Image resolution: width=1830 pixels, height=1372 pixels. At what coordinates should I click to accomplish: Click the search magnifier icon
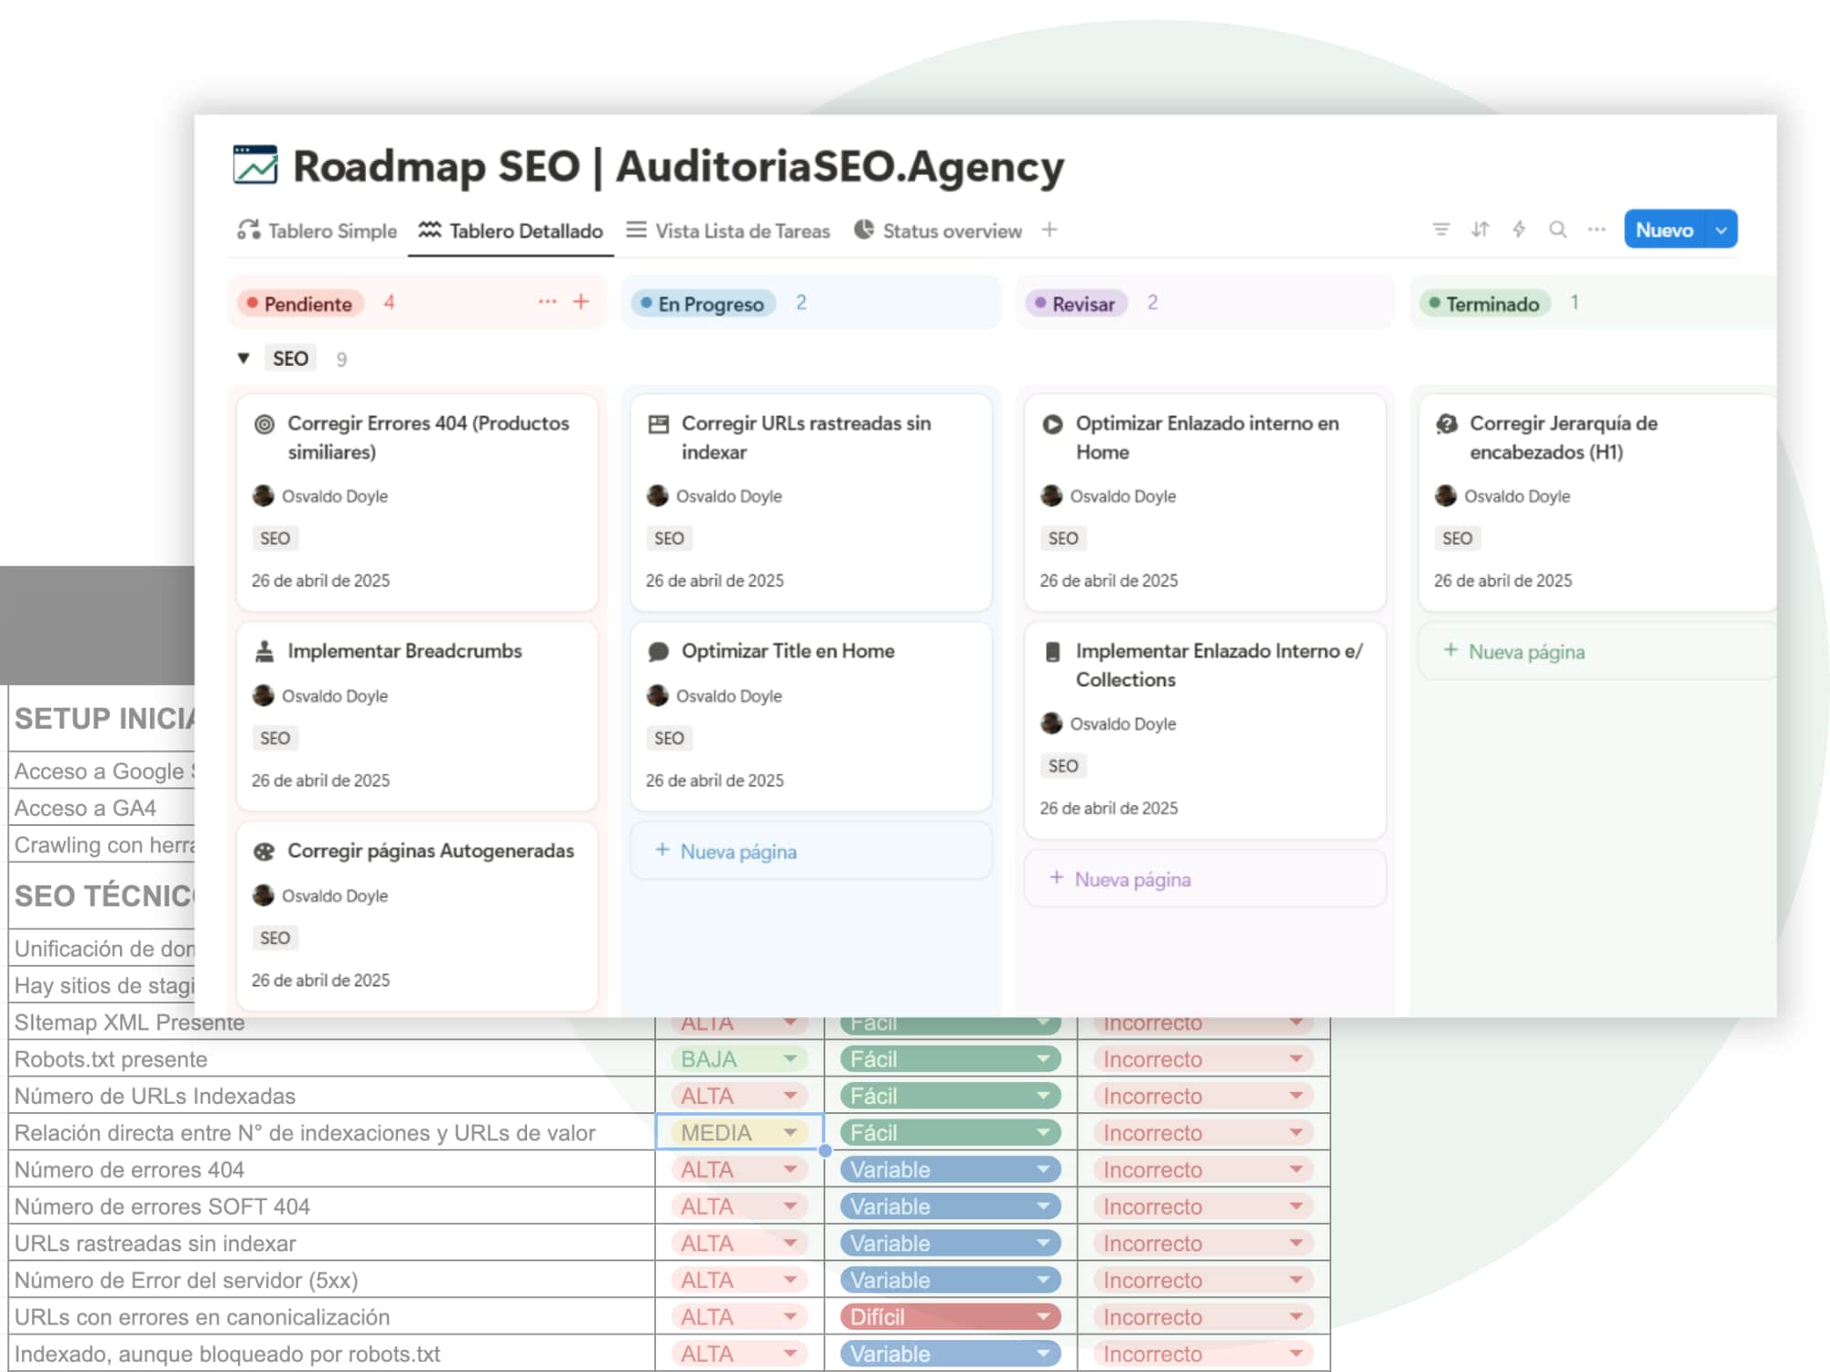pyautogui.click(x=1557, y=230)
